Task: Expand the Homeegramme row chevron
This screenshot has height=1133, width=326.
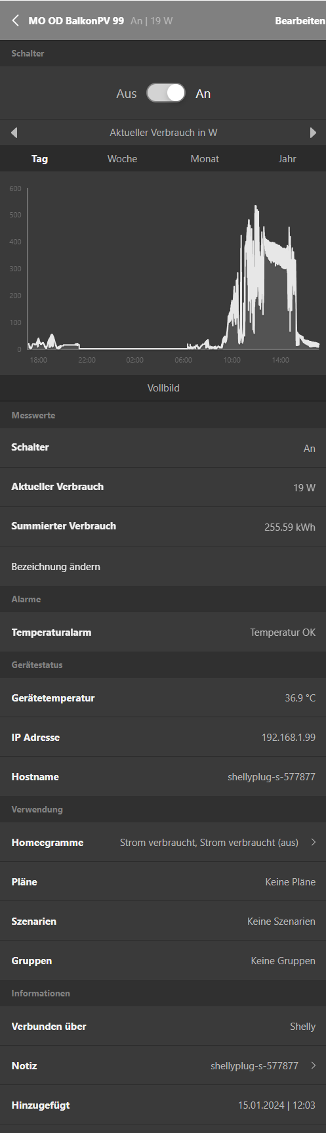Action: point(314,842)
